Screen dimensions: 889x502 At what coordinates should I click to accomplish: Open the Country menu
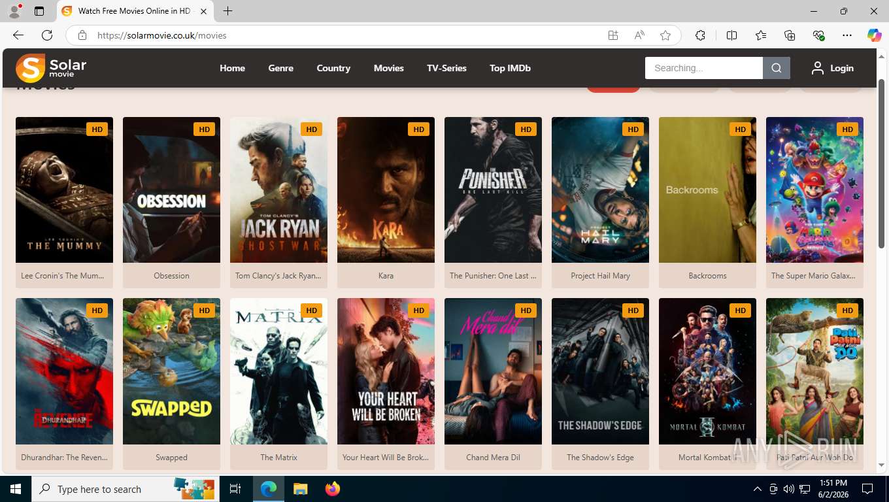pos(333,68)
